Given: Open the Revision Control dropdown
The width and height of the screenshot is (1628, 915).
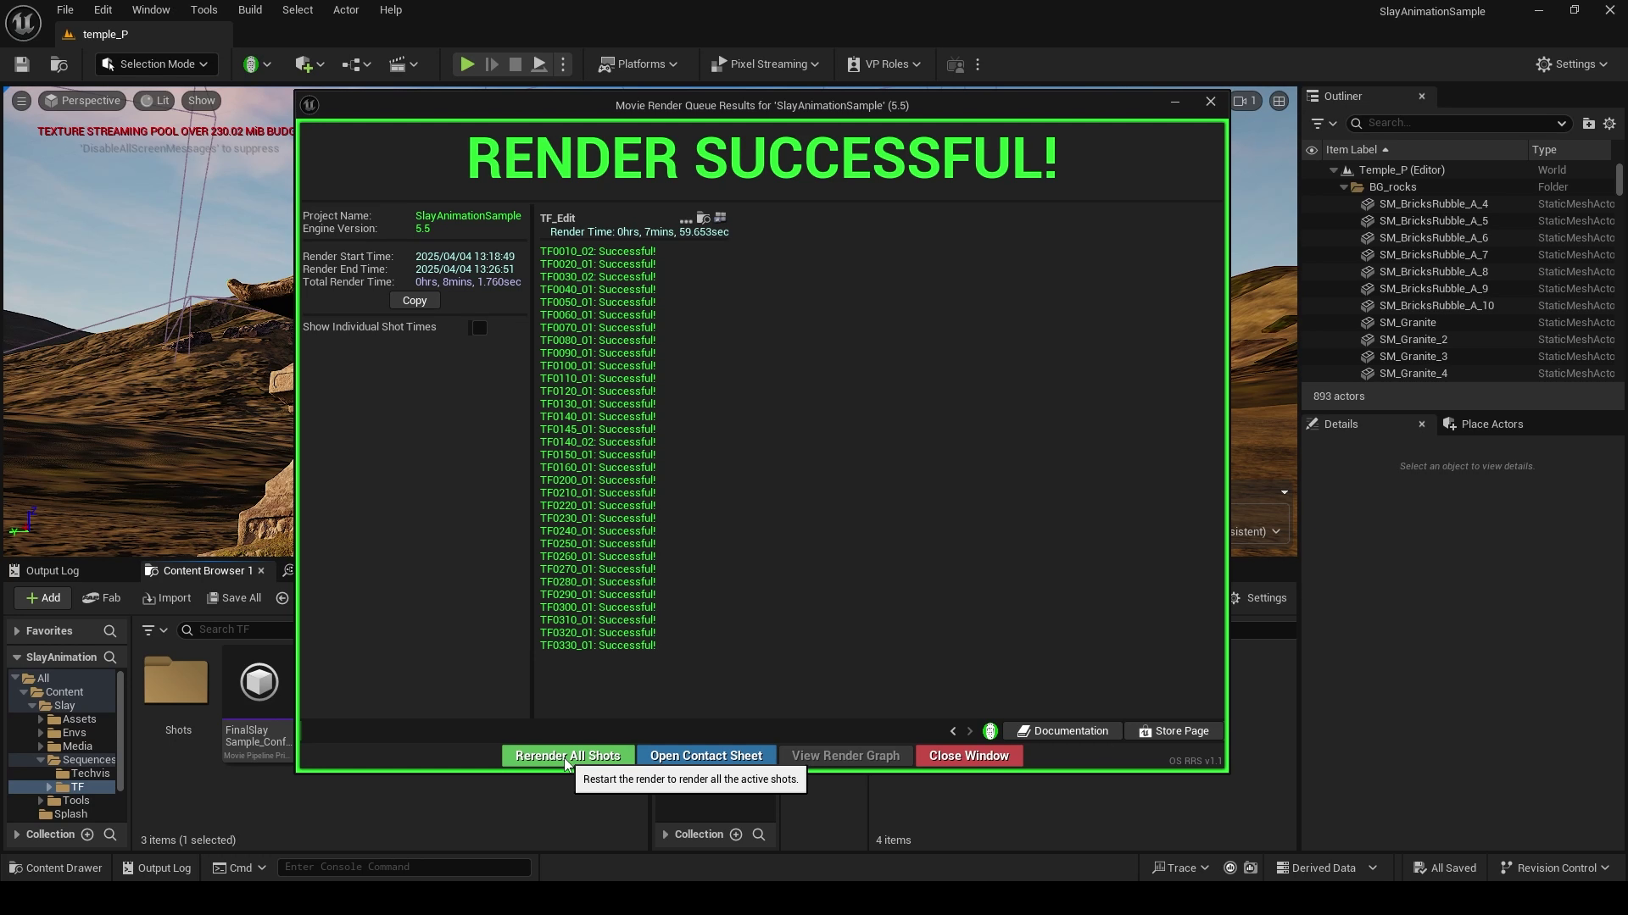Looking at the screenshot, I should 1554,868.
